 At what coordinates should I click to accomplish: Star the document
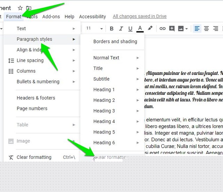pos(20,8)
